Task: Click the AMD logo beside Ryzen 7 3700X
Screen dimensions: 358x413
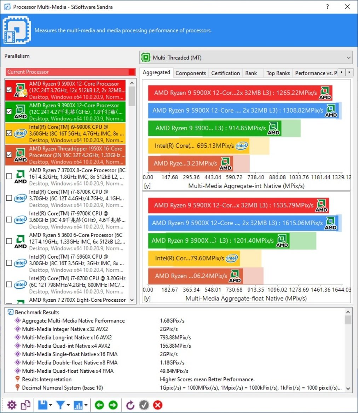Action: (x=20, y=177)
